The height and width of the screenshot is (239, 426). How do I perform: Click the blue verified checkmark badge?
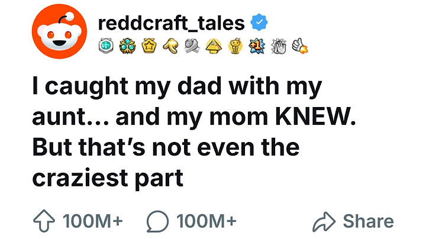pyautogui.click(x=259, y=22)
